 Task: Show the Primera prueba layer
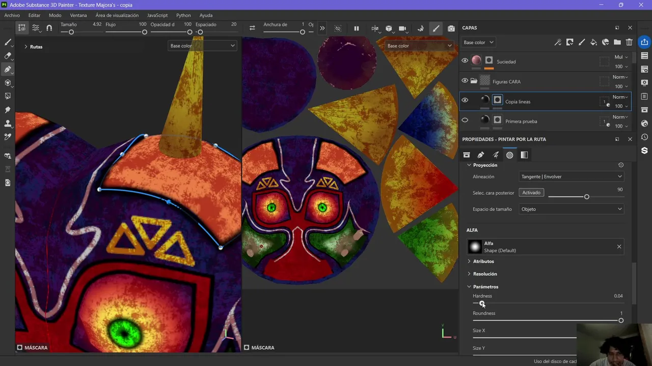tap(465, 120)
